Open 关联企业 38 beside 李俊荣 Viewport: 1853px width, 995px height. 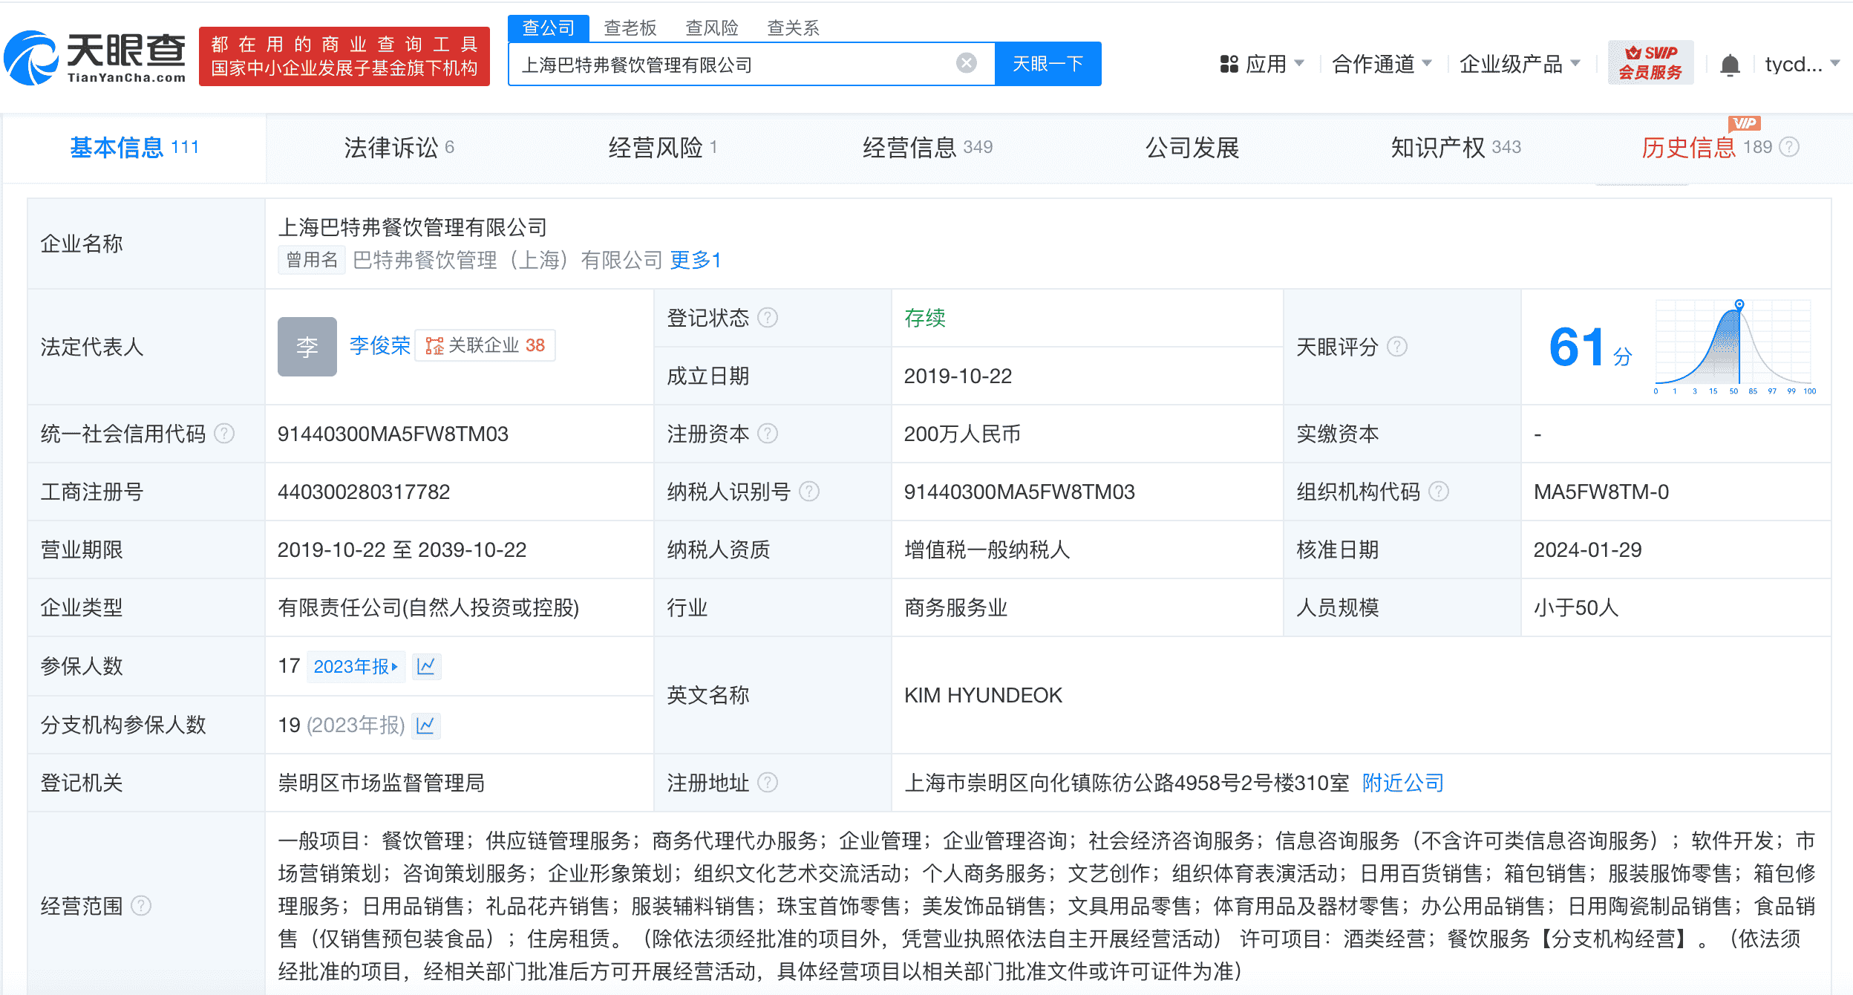(485, 345)
